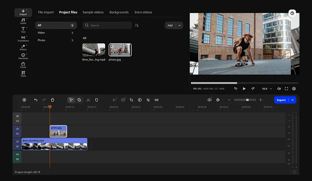
Task: Filter project files by Video
Action: tap(41, 33)
